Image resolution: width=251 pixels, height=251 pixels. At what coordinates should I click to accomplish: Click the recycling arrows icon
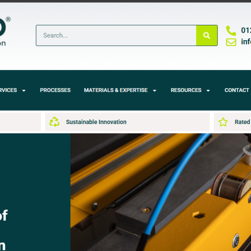pos(55,122)
